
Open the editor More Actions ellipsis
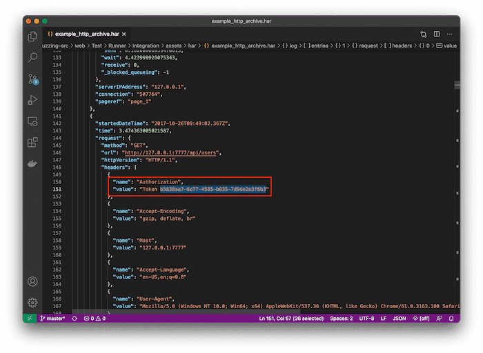click(450, 34)
